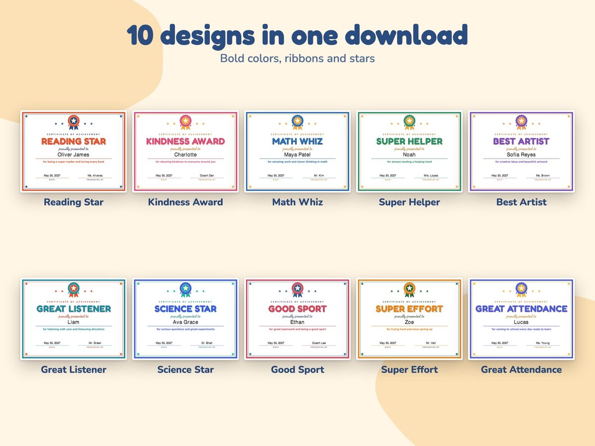Image resolution: width=595 pixels, height=446 pixels.
Task: Click the 'Great Attendance' caption under the certificate
Action: click(522, 370)
